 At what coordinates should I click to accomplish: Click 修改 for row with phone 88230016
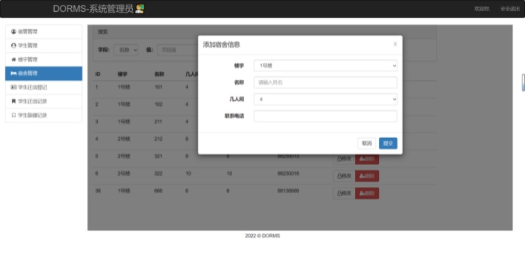[344, 176]
